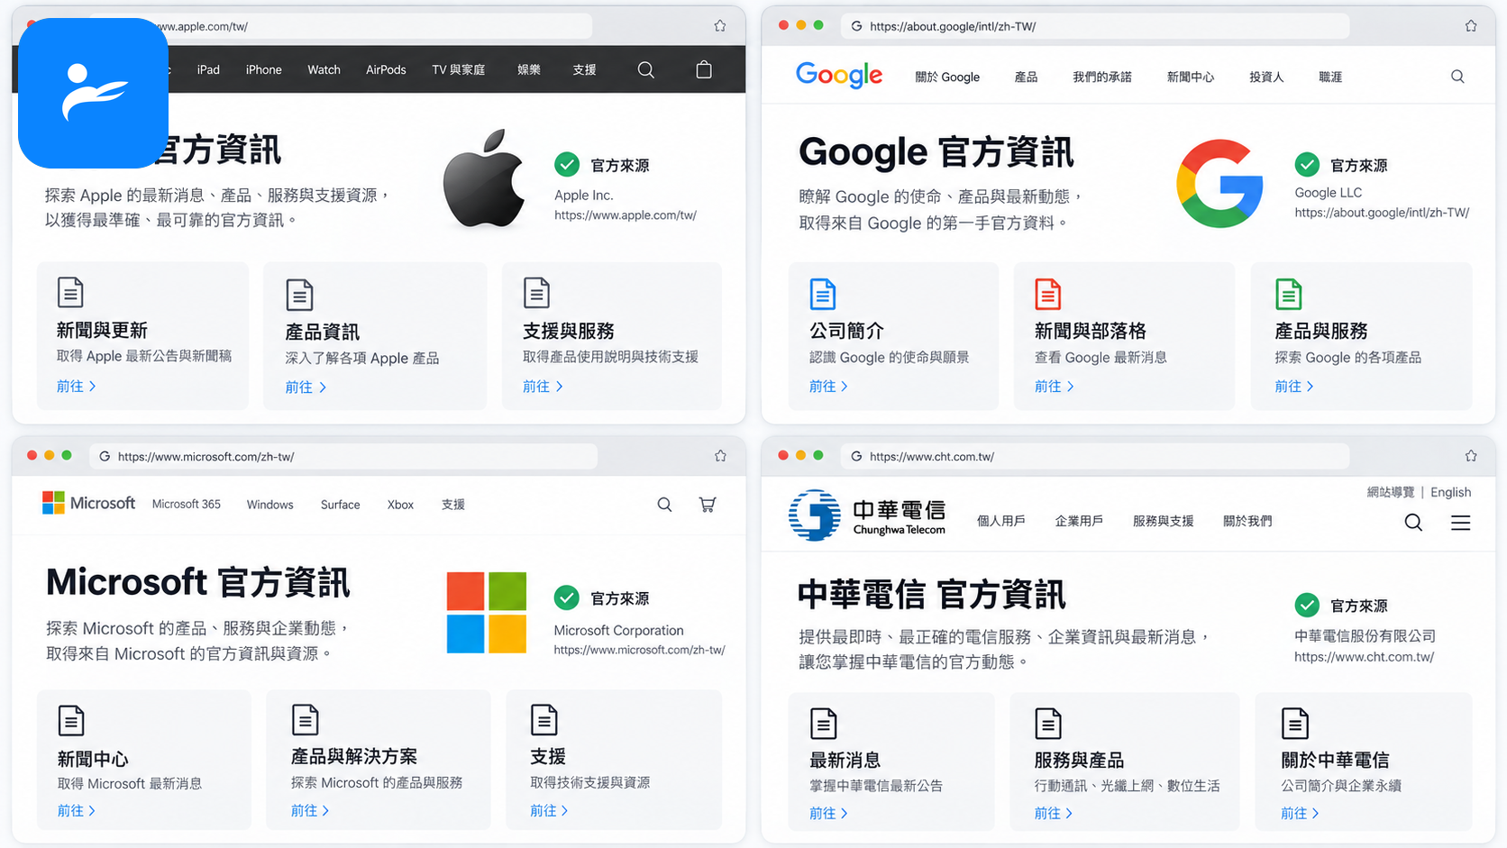
Task: Open 娛樂 in the Apple navigation bar
Action: [x=529, y=69]
